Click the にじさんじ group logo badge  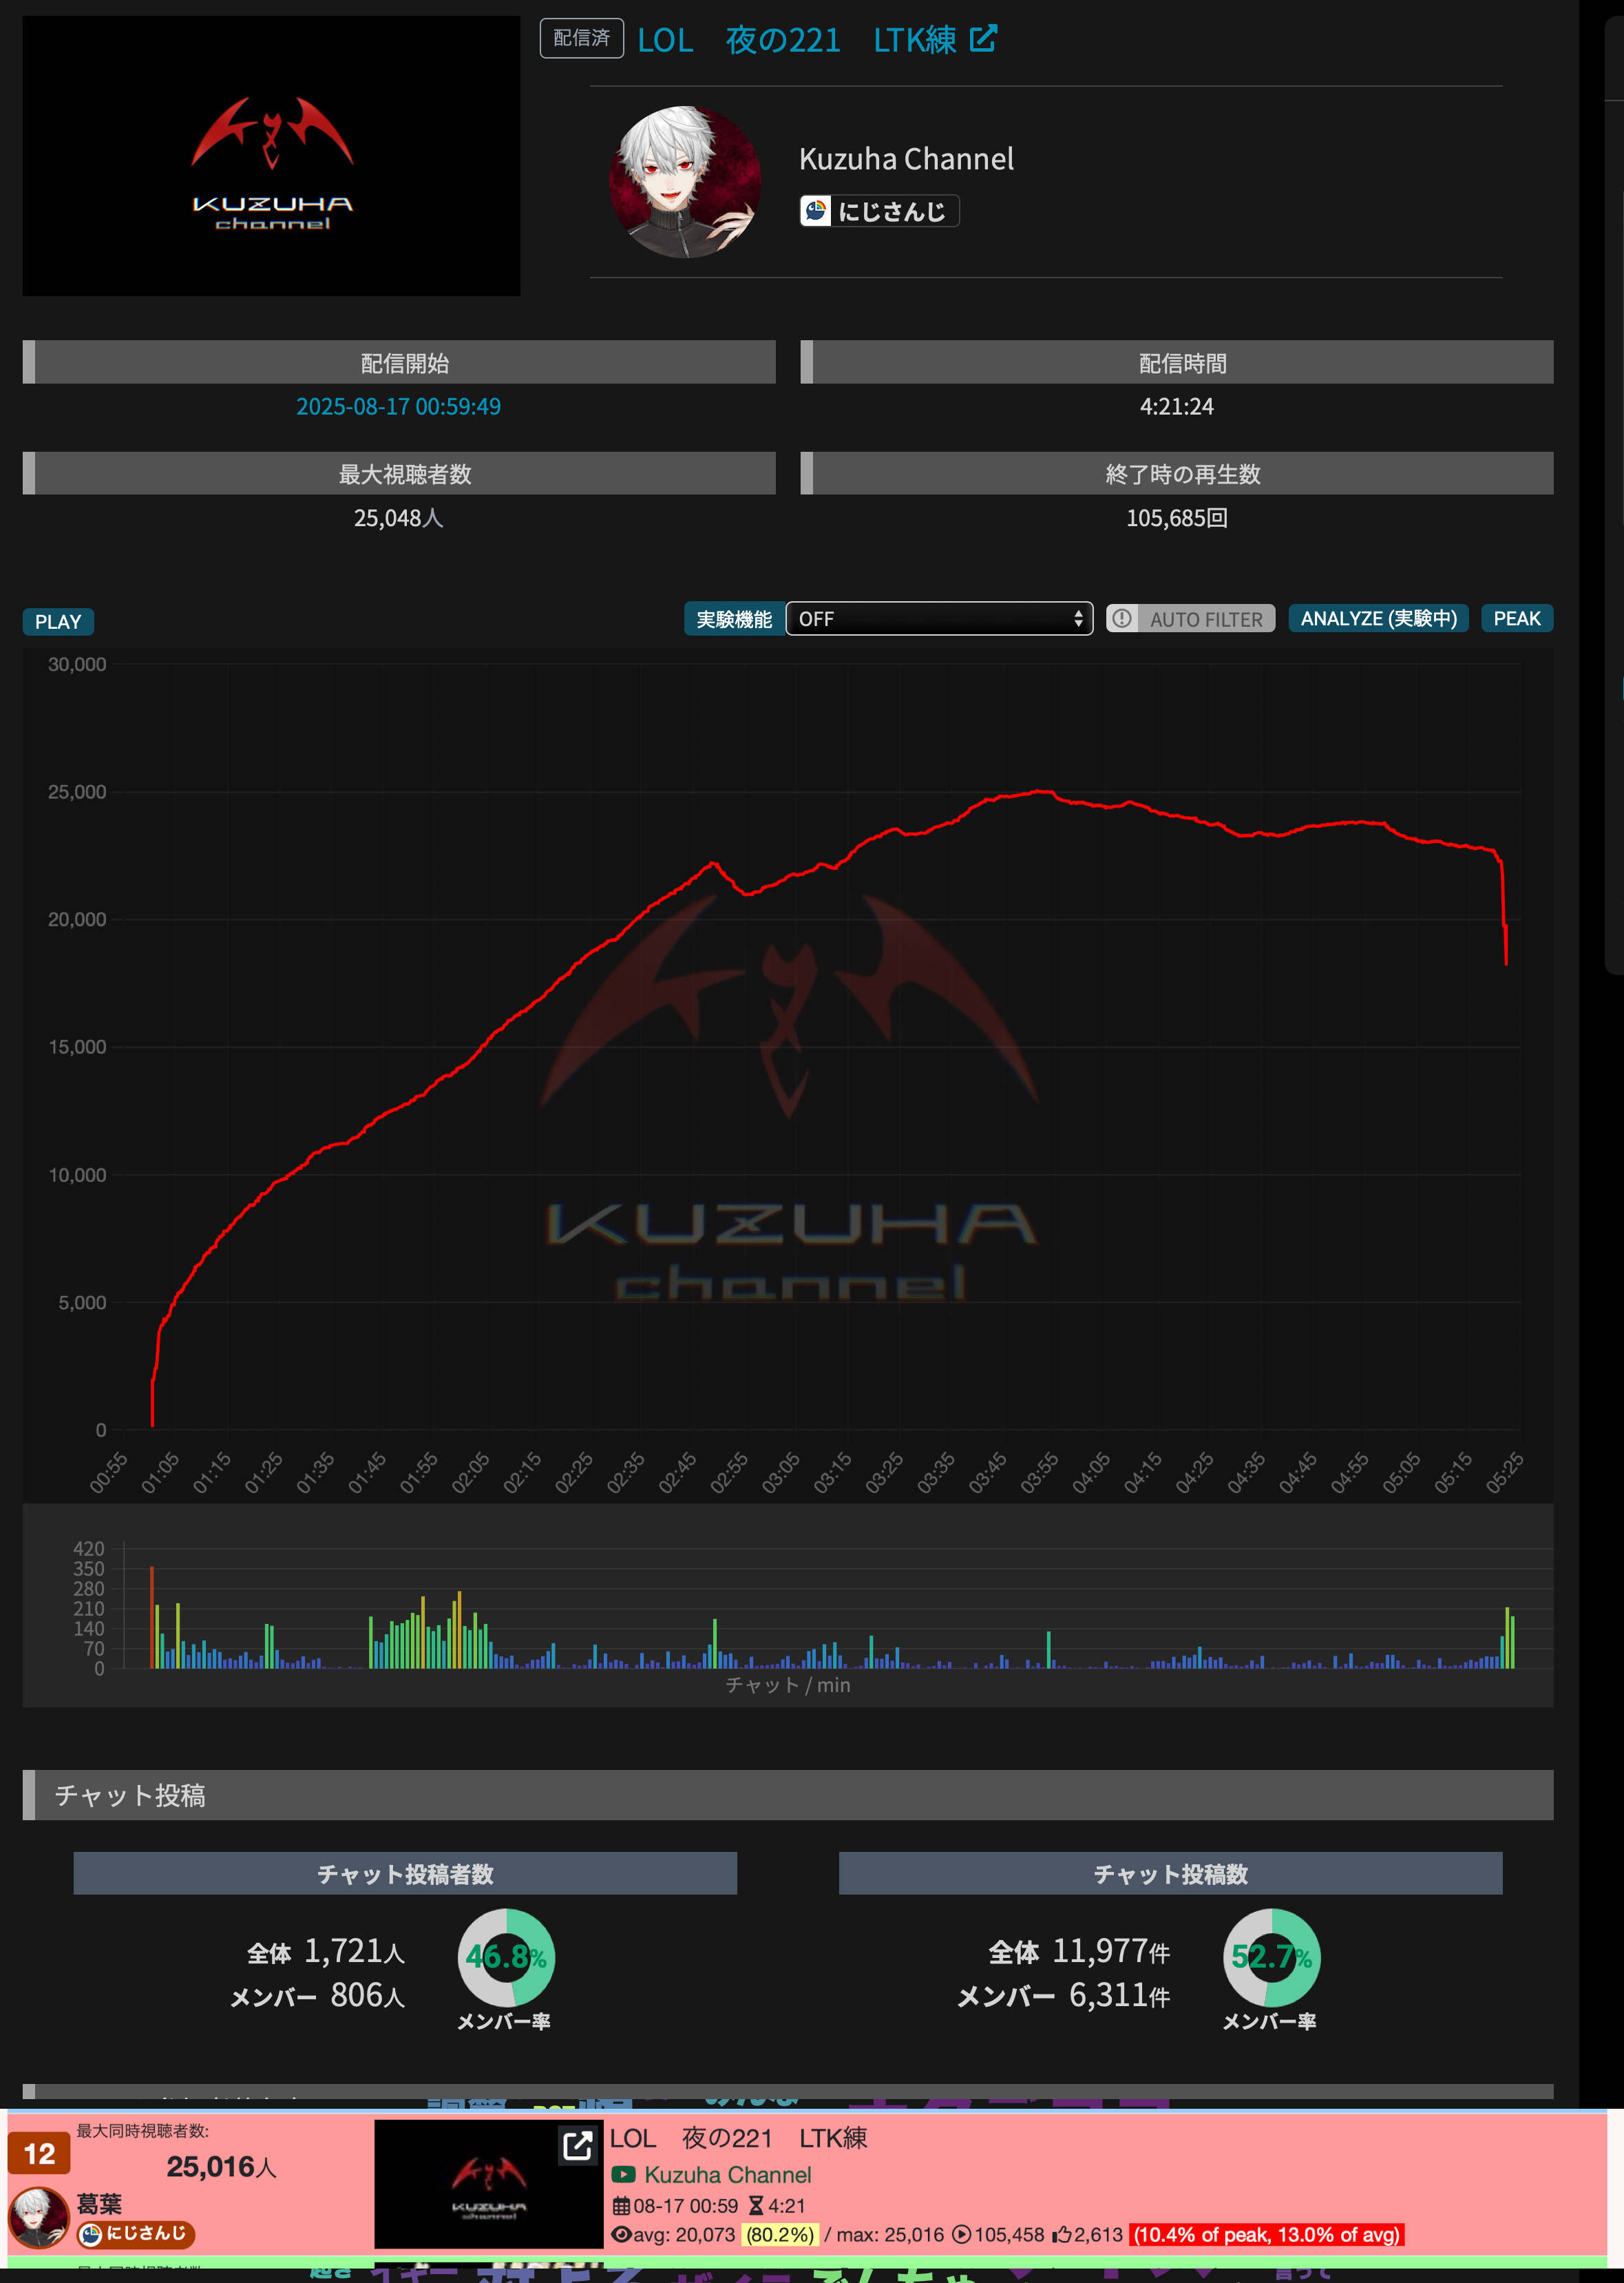click(x=816, y=211)
